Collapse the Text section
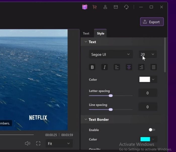 click(x=86, y=42)
